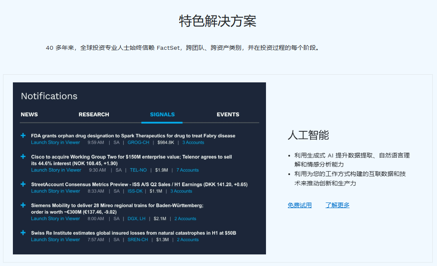Expand the Siemens Mobility story plus icon
This screenshot has width=437, height=266.
23,206
